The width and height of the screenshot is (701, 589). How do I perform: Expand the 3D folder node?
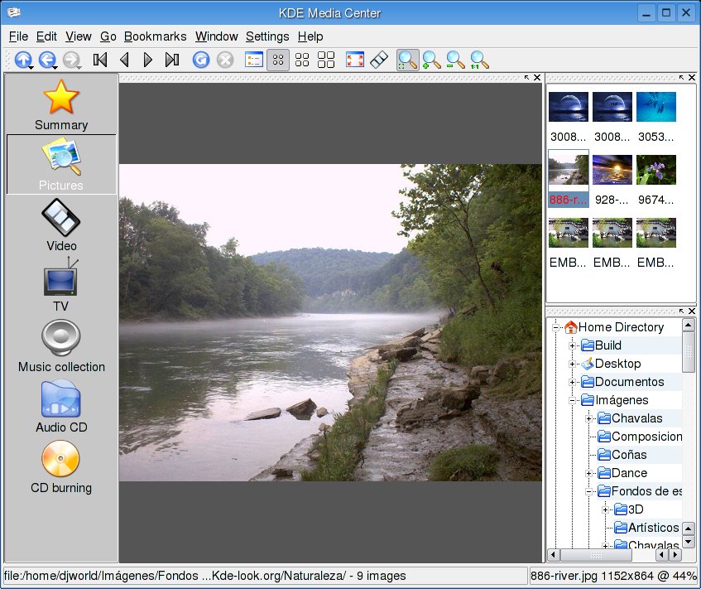[605, 509]
